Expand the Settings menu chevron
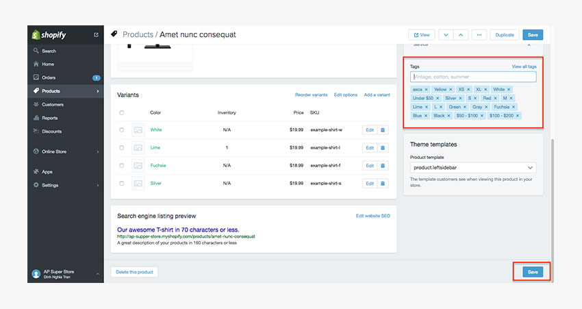 tap(98, 185)
